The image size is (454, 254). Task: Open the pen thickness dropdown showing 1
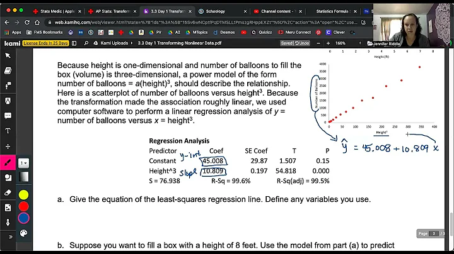(23, 163)
